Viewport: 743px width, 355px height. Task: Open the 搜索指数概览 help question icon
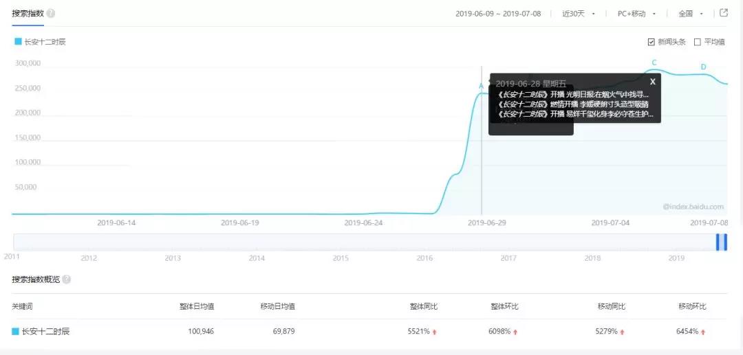tap(66, 279)
